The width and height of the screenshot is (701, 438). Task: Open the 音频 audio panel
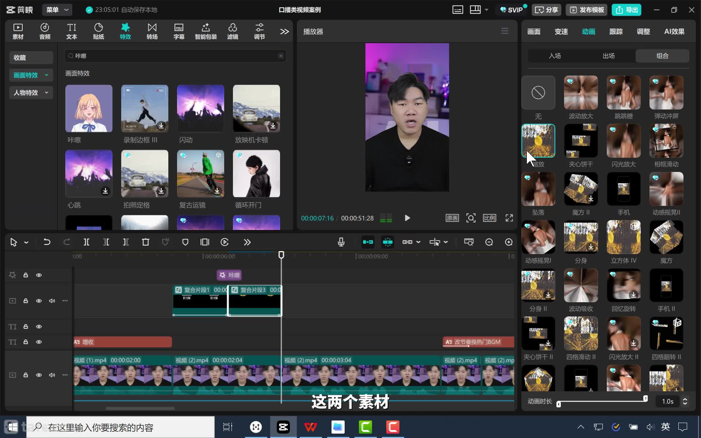pyautogui.click(x=45, y=31)
